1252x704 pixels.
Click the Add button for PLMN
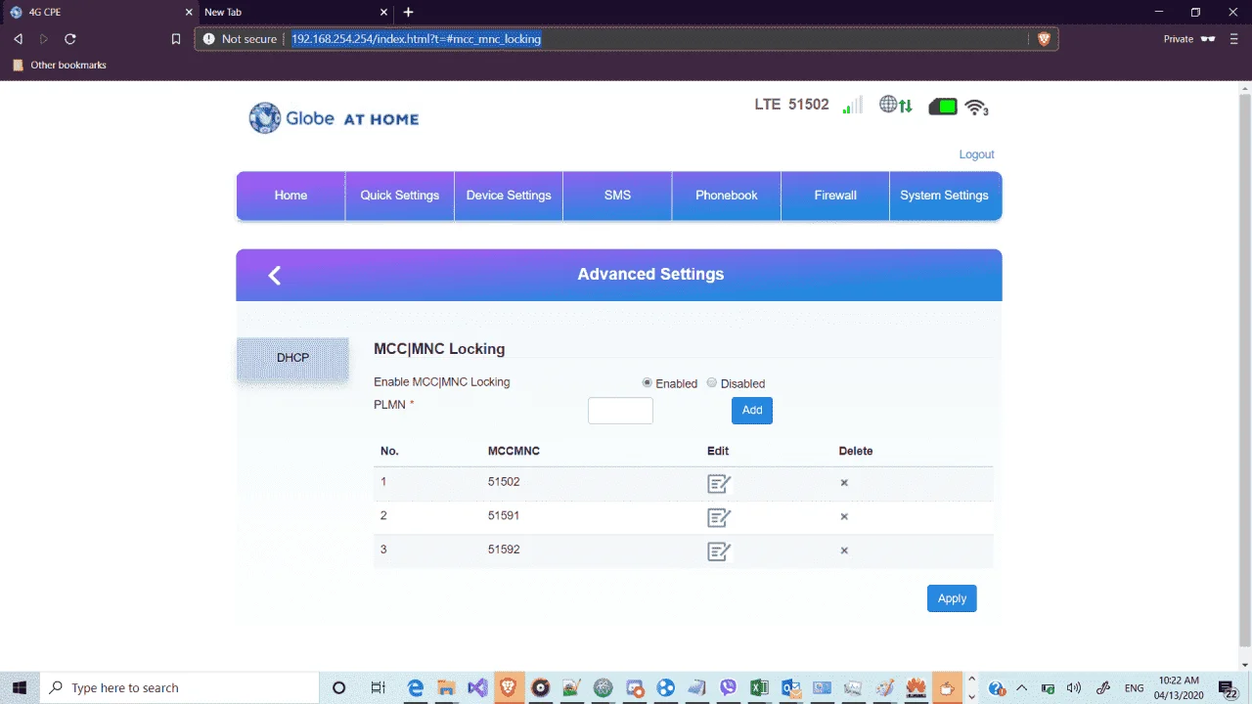click(752, 411)
